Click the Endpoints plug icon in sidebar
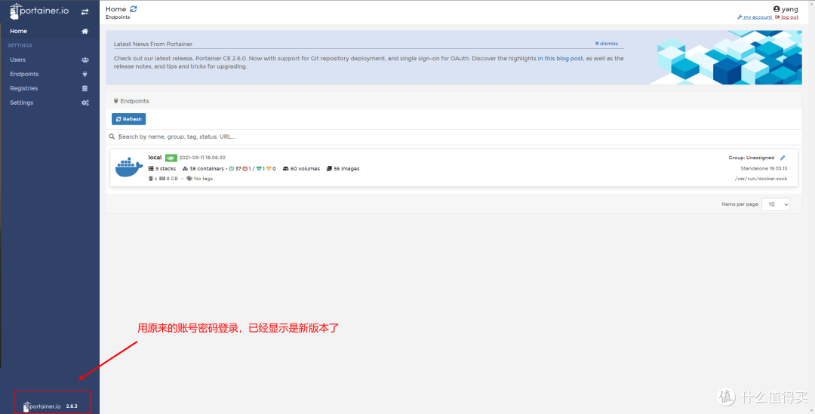Screen dimensions: 815x414 pyautogui.click(x=85, y=74)
